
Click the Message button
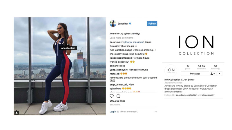pyautogui.click(x=195, y=74)
